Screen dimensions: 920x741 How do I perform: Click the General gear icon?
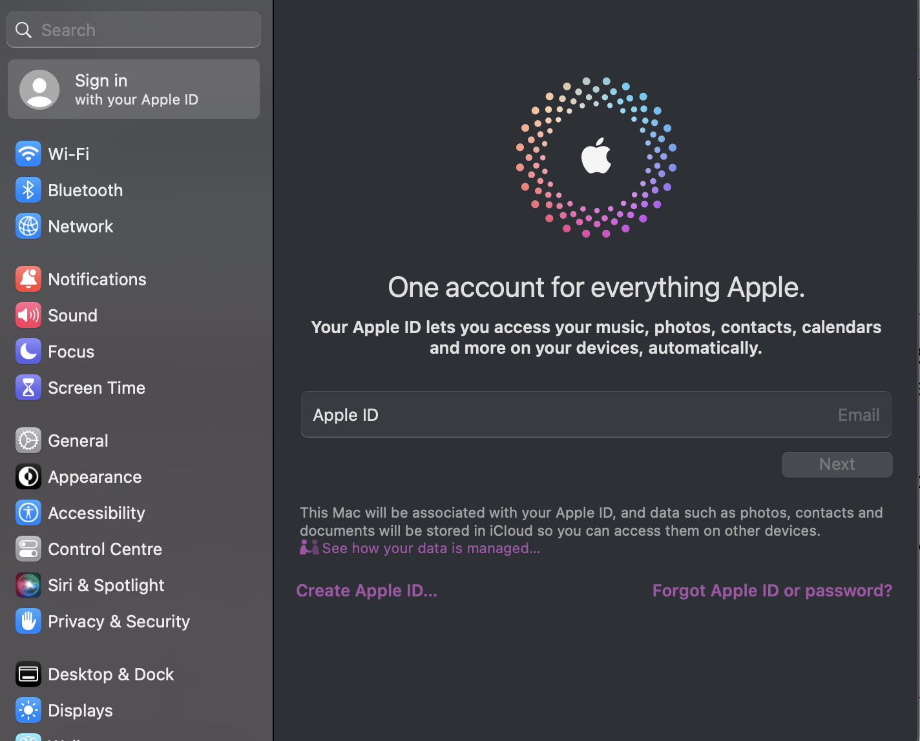point(28,440)
